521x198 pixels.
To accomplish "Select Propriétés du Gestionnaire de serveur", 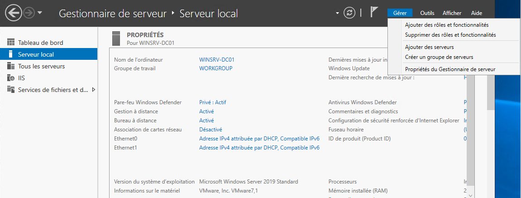I will [450, 69].
